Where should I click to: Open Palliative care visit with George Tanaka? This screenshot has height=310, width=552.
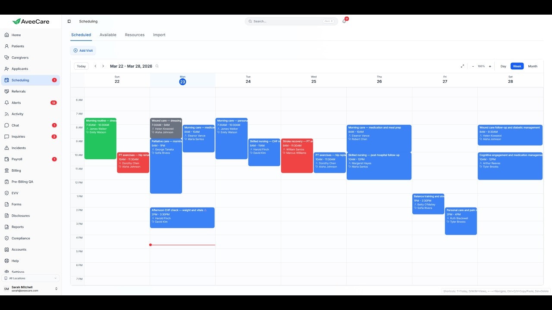(166, 166)
